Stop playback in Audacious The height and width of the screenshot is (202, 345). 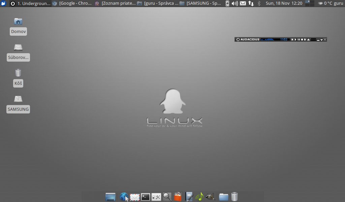[302, 40]
